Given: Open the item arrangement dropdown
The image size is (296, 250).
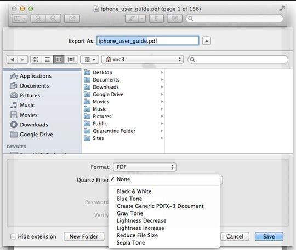Looking at the screenshot, I should coord(89,60).
